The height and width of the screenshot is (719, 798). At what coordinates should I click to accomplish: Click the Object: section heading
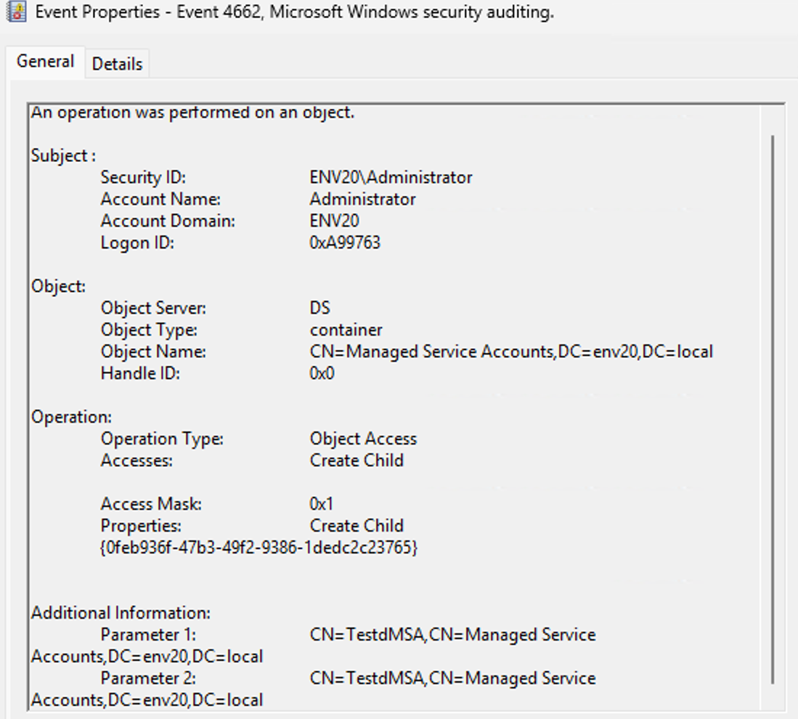[x=58, y=287]
